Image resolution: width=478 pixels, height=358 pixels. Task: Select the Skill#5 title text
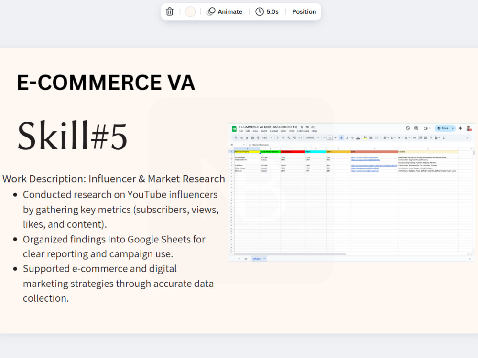coord(72,136)
